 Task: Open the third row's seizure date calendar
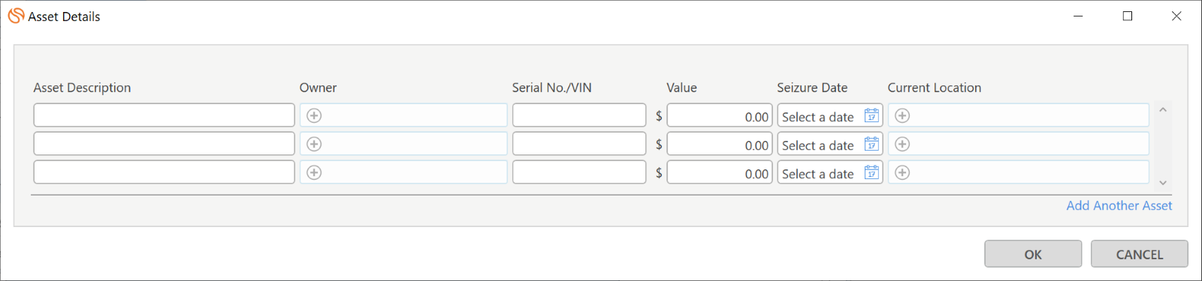pos(871,172)
